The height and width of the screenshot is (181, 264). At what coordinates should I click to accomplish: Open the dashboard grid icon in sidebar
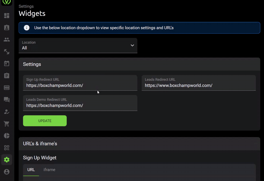tap(7, 16)
